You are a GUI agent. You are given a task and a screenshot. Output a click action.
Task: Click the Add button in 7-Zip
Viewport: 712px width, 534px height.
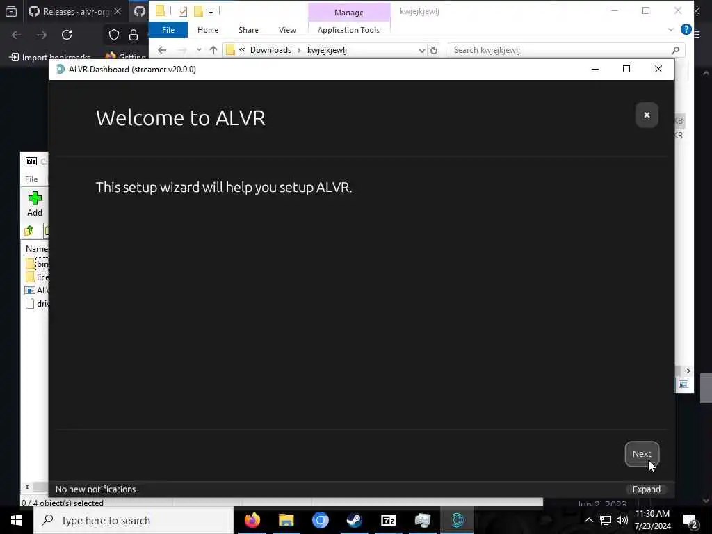pyautogui.click(x=35, y=204)
